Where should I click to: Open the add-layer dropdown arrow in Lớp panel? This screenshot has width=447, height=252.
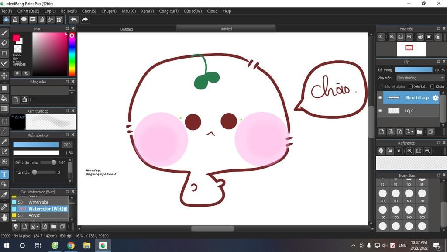pyautogui.click(x=412, y=132)
